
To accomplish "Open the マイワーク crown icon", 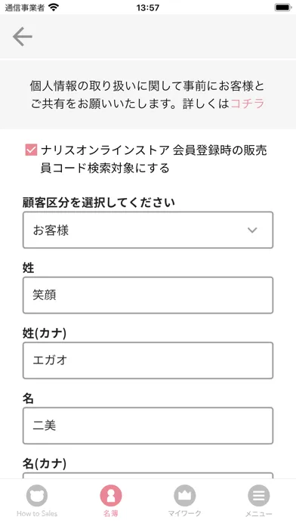I will [x=185, y=495].
